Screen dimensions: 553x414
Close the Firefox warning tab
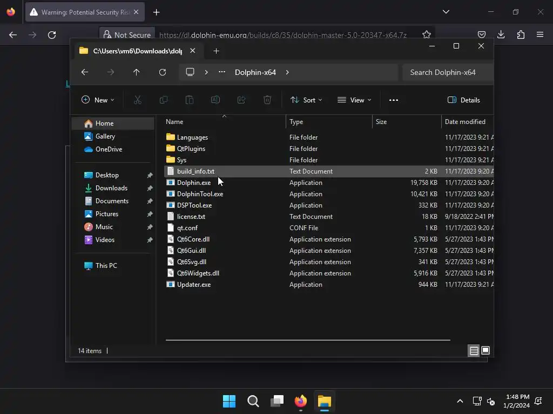[136, 12]
